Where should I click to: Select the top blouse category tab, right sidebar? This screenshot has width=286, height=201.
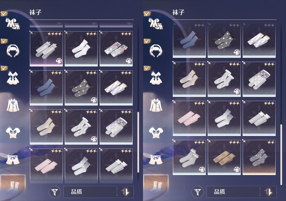click(x=156, y=133)
